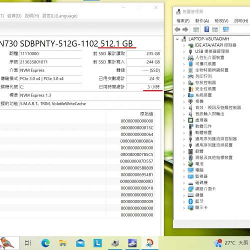Click the standard field NVM Express 1.3
The height and width of the screenshot is (250, 250).
click(x=90, y=95)
